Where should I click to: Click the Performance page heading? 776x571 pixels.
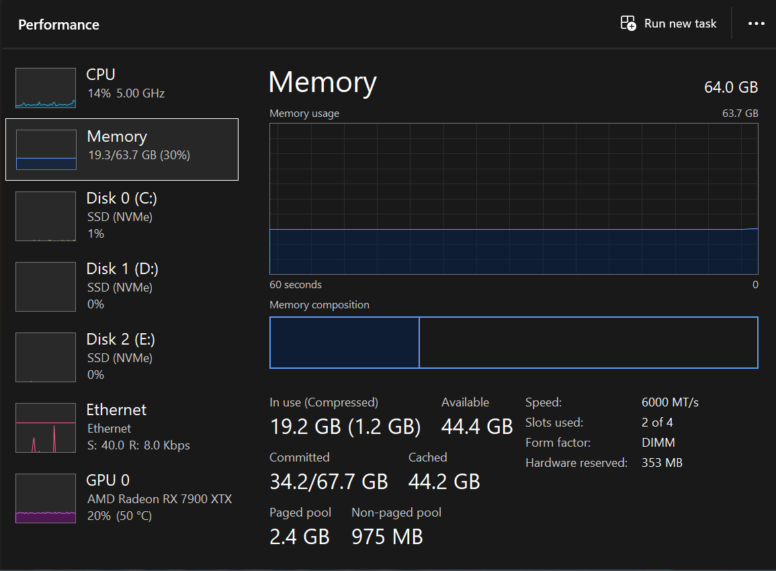pyautogui.click(x=59, y=25)
